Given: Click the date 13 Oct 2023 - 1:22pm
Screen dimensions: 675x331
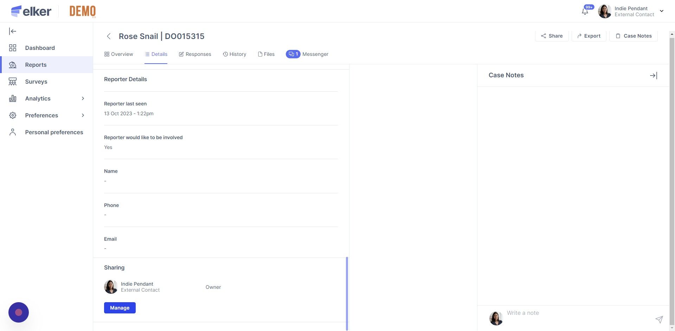Looking at the screenshot, I should click(x=129, y=113).
